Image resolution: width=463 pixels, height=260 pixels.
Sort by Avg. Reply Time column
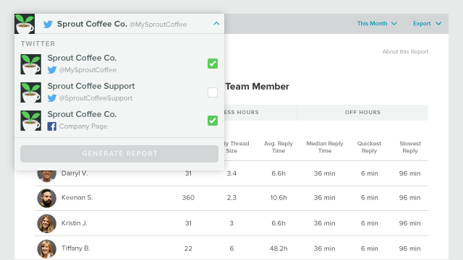coord(279,147)
